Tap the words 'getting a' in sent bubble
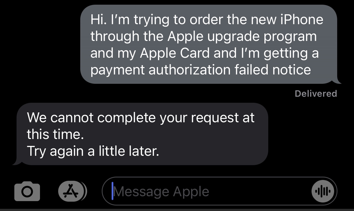The image size is (354, 211). pyautogui.click(x=291, y=54)
